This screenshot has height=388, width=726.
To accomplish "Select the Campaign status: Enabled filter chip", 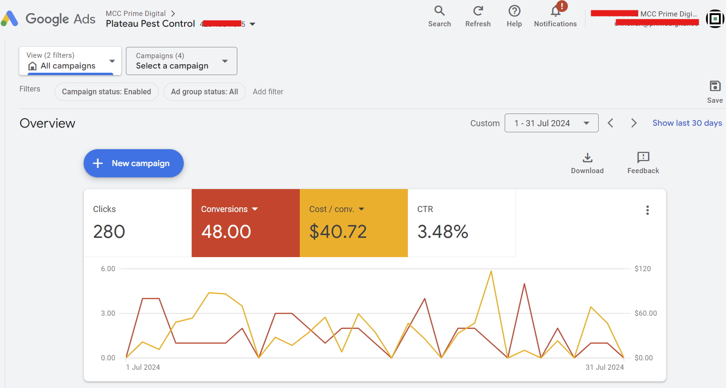I will [107, 91].
